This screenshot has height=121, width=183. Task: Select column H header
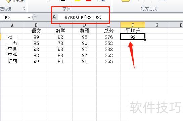point(176,25)
